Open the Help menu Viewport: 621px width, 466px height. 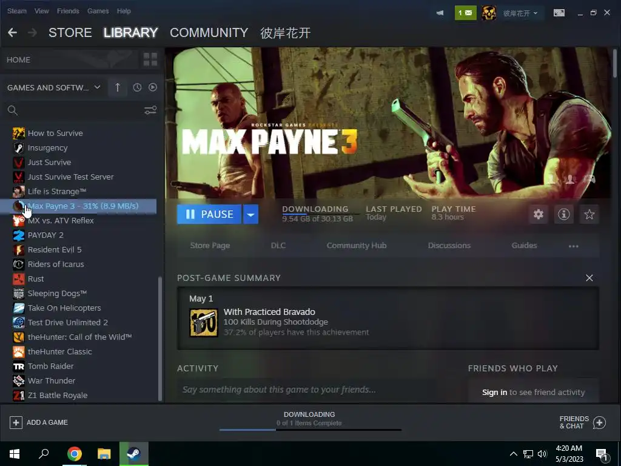tap(124, 11)
